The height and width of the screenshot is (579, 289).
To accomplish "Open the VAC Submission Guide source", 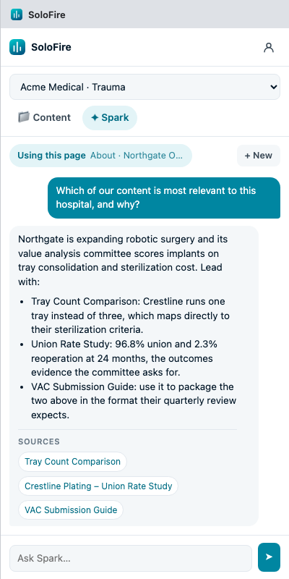I will coord(71,510).
